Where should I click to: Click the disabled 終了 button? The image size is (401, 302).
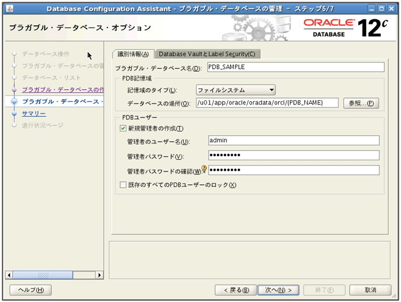[x=324, y=290]
